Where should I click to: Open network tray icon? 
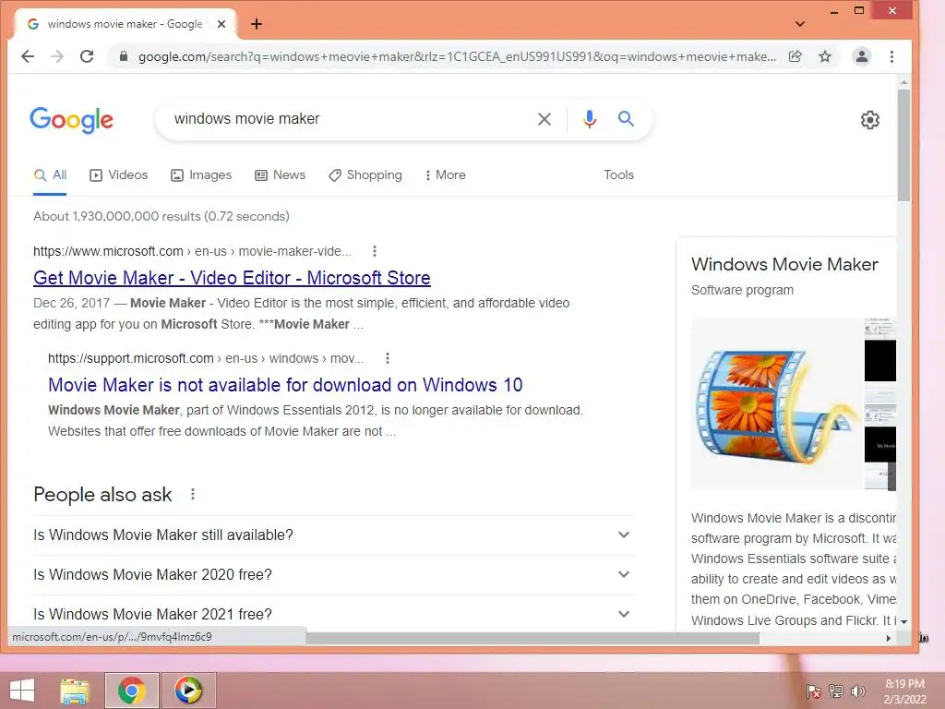click(x=836, y=691)
